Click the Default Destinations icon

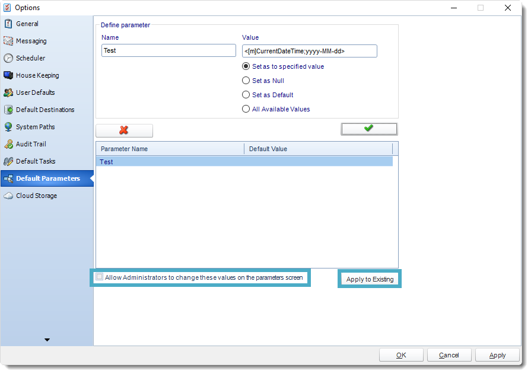[x=8, y=110]
